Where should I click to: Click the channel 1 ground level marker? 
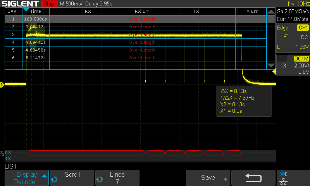click(2, 84)
